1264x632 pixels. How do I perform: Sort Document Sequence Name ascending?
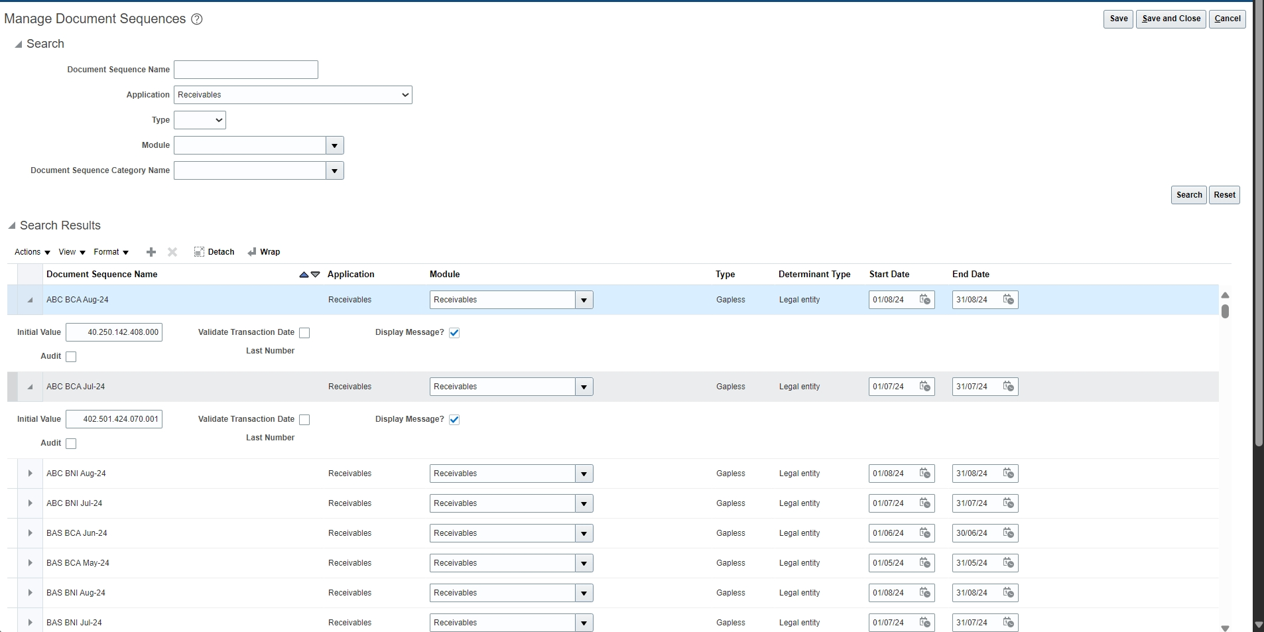[x=303, y=274]
